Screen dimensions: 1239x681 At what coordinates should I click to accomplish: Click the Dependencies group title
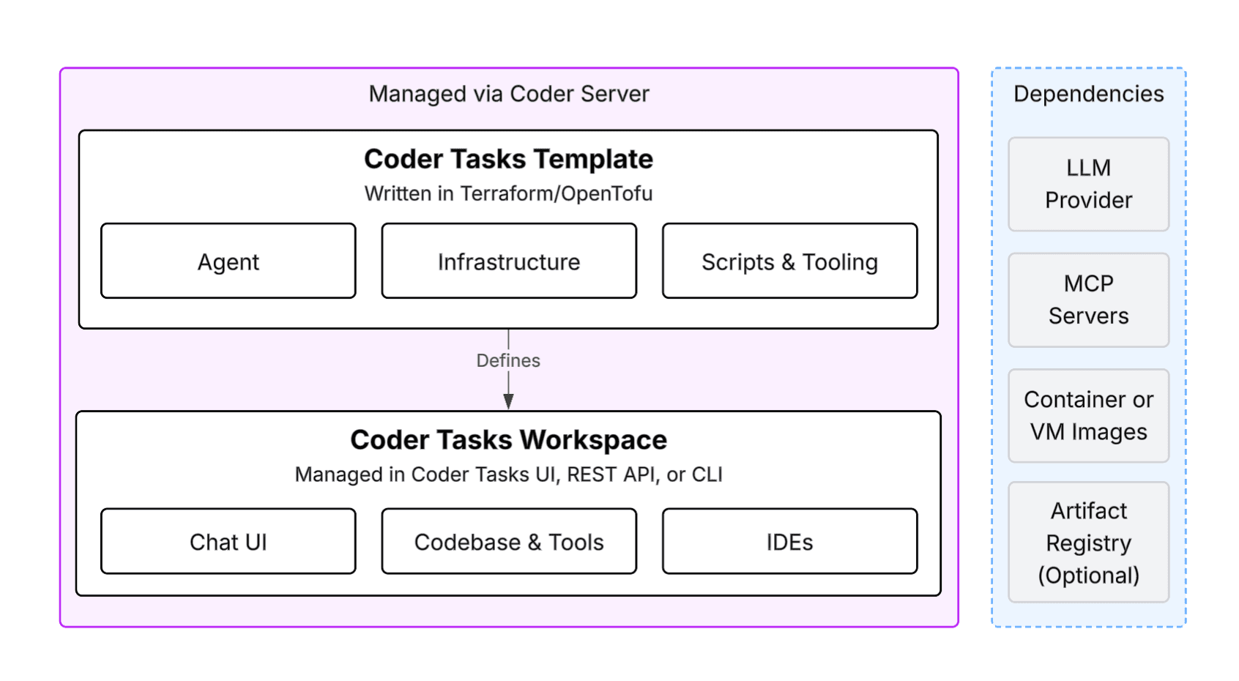(1088, 94)
